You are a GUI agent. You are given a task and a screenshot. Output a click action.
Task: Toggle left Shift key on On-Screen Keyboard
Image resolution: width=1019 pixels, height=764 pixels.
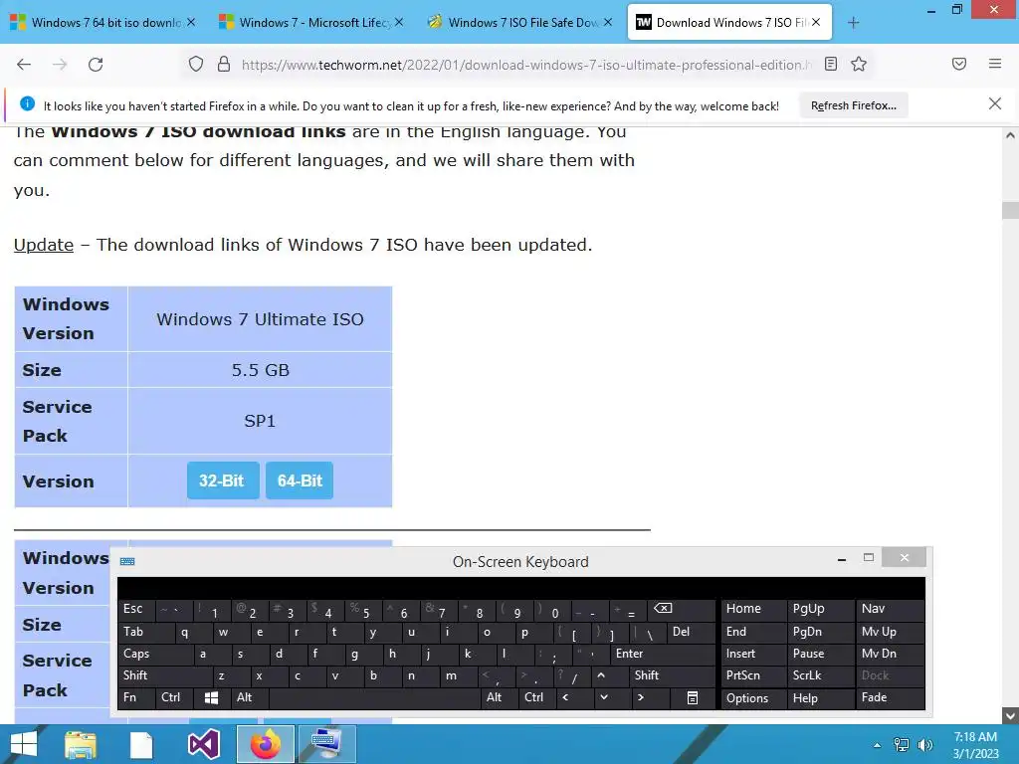point(166,675)
